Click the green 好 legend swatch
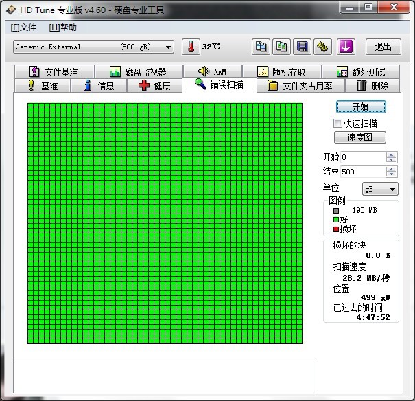Viewport: 415px width, 401px height. (x=336, y=220)
